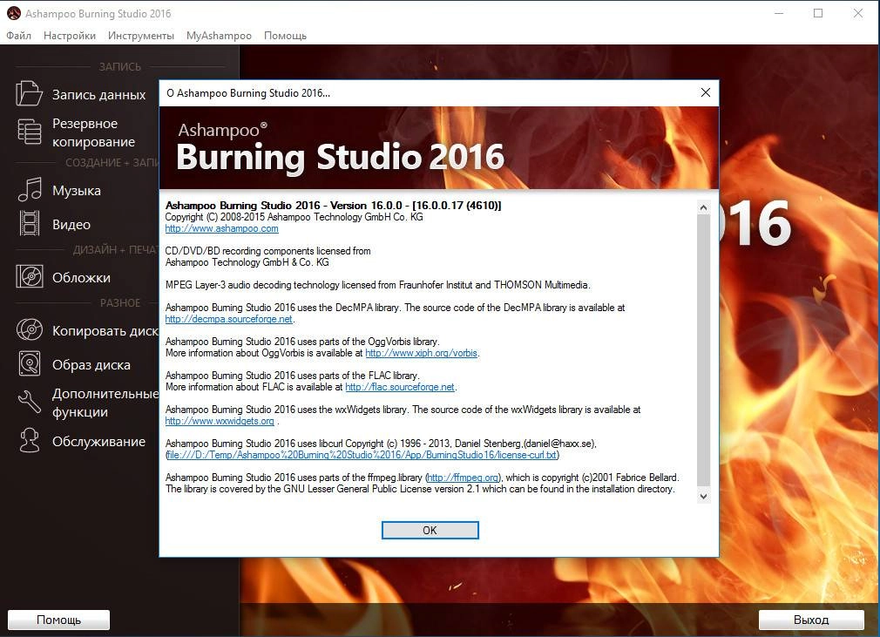Open the MyAshampoo menu
The height and width of the screenshot is (637, 880).
(219, 36)
